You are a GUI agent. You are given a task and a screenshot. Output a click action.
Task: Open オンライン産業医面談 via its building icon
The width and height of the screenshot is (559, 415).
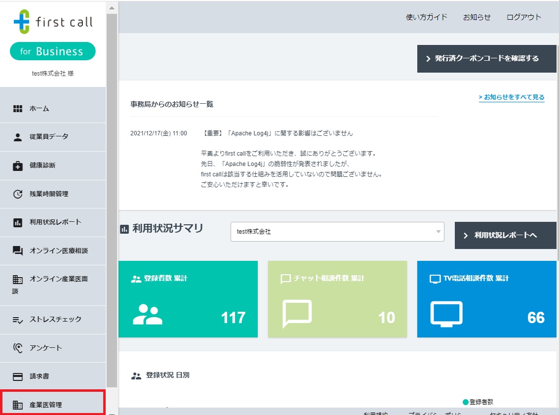(17, 280)
